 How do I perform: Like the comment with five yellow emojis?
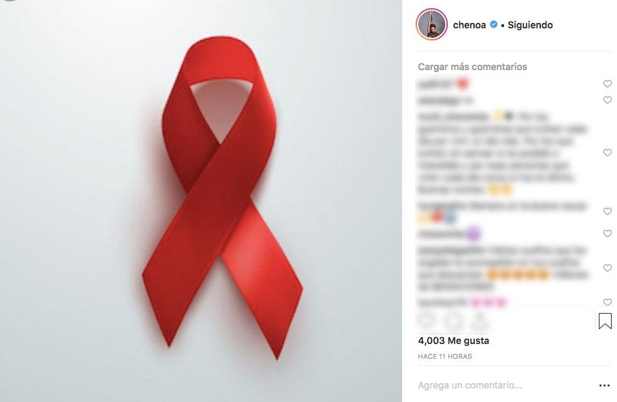607,268
